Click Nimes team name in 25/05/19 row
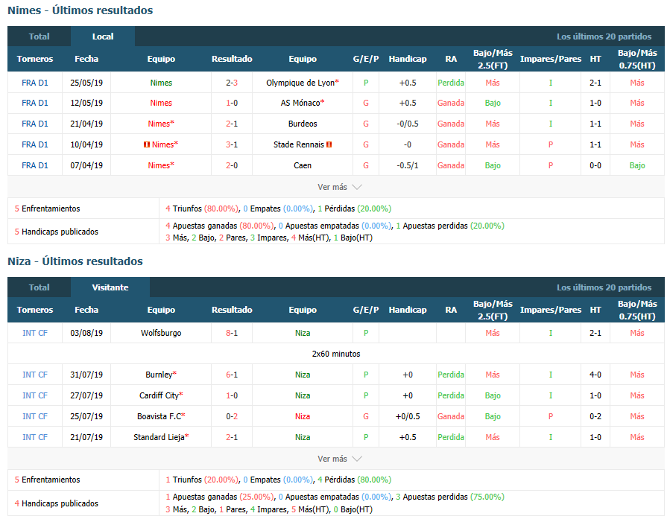670x522 pixels. pyautogui.click(x=161, y=83)
